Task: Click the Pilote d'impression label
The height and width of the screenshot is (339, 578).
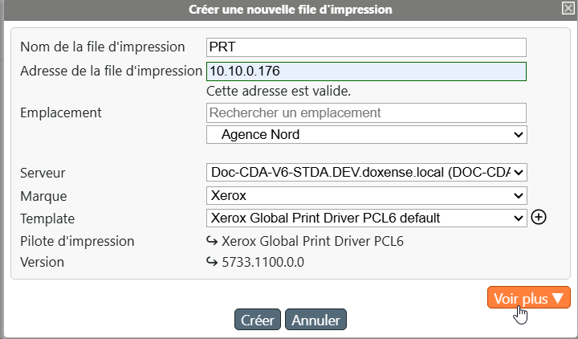Action: [x=77, y=241]
